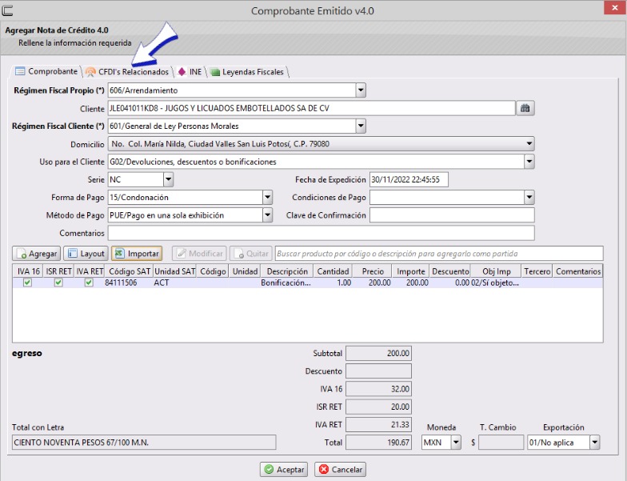
Task: Expand the Condiciones de Pago dropdown
Action: point(529,197)
